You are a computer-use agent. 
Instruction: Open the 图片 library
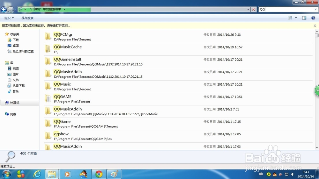point(13,74)
